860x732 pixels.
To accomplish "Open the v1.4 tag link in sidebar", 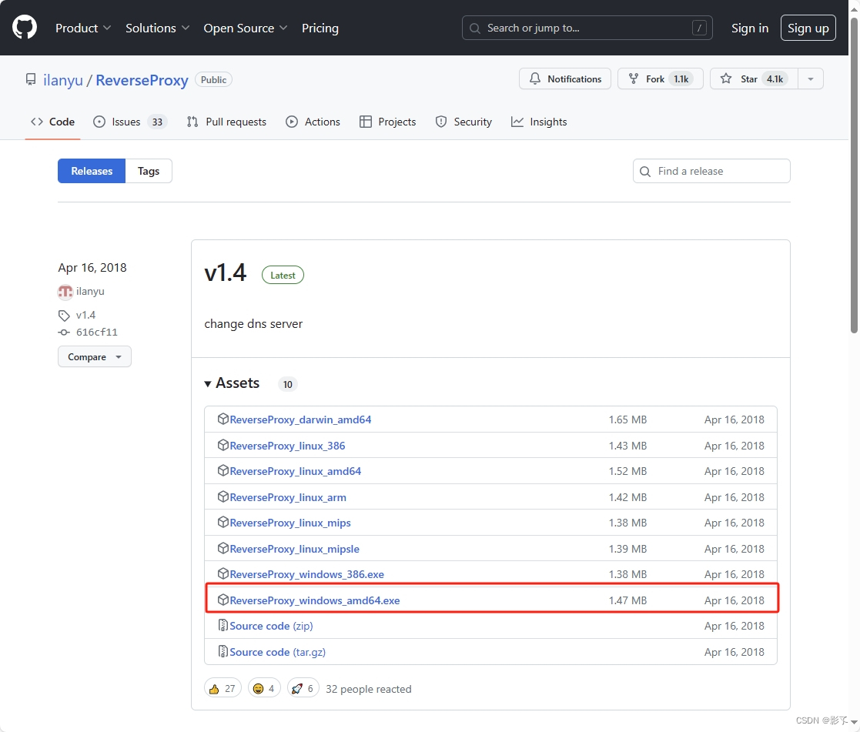I will 85,316.
